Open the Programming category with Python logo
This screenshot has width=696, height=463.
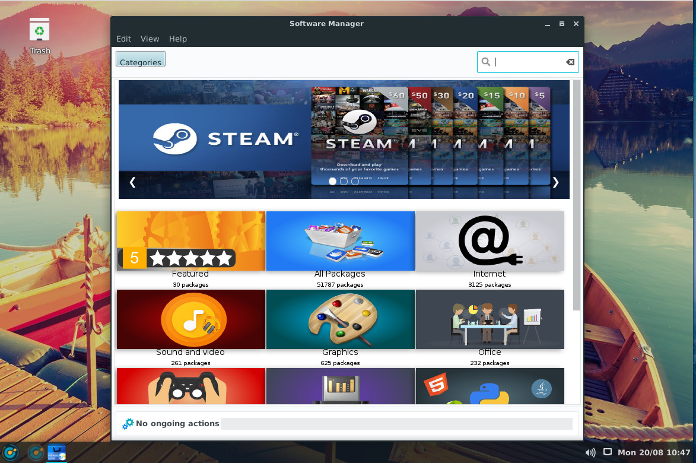490,386
